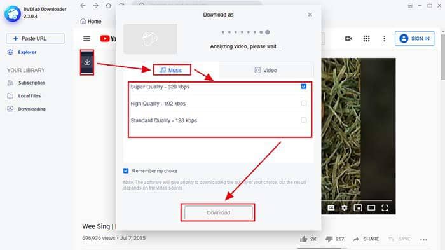
Task: Enter fullscreen in the video player
Action: (385, 208)
